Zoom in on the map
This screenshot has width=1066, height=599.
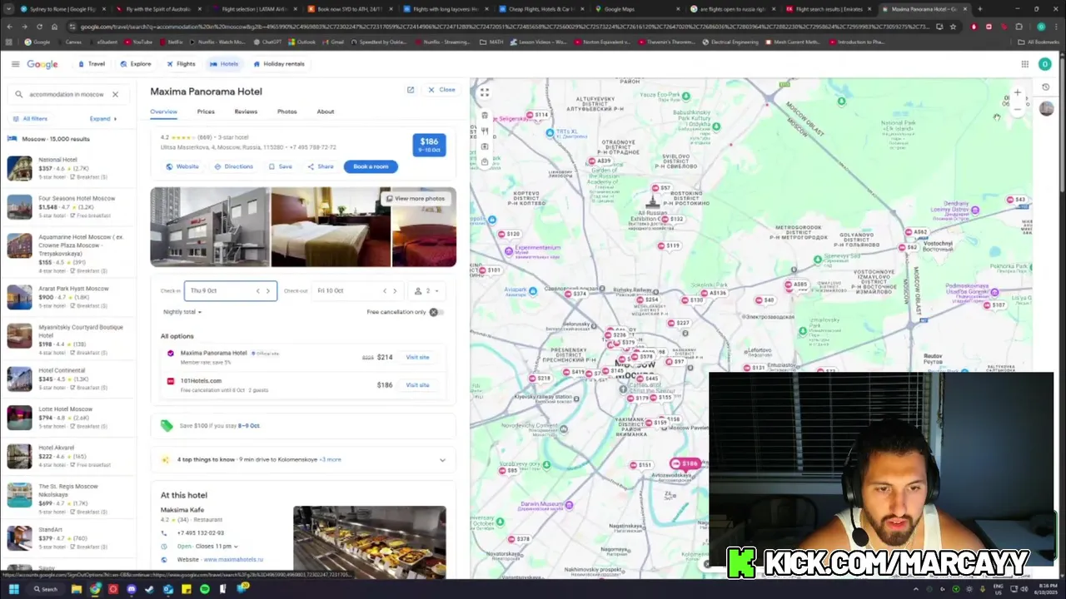[x=1017, y=93]
